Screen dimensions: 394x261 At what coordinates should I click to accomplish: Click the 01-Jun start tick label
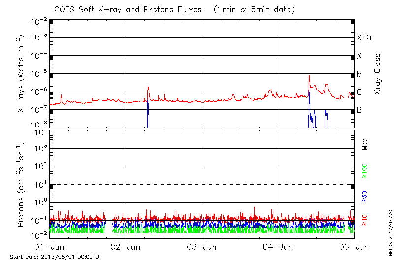(50, 246)
